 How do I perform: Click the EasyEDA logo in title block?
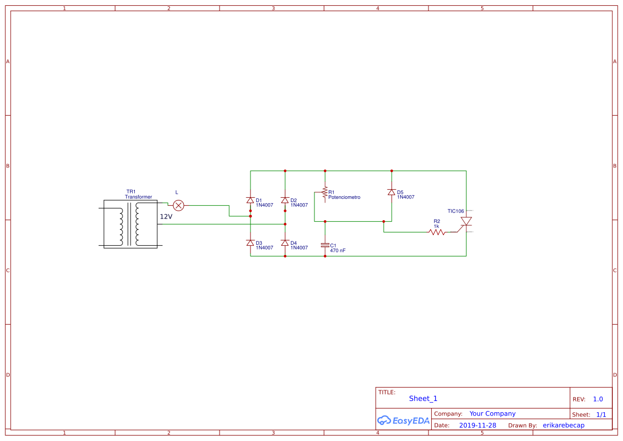(403, 420)
